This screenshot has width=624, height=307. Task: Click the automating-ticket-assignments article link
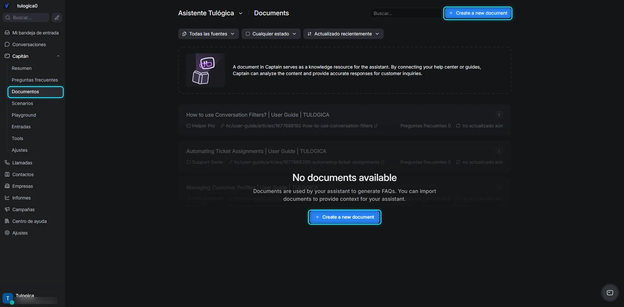[x=306, y=162]
